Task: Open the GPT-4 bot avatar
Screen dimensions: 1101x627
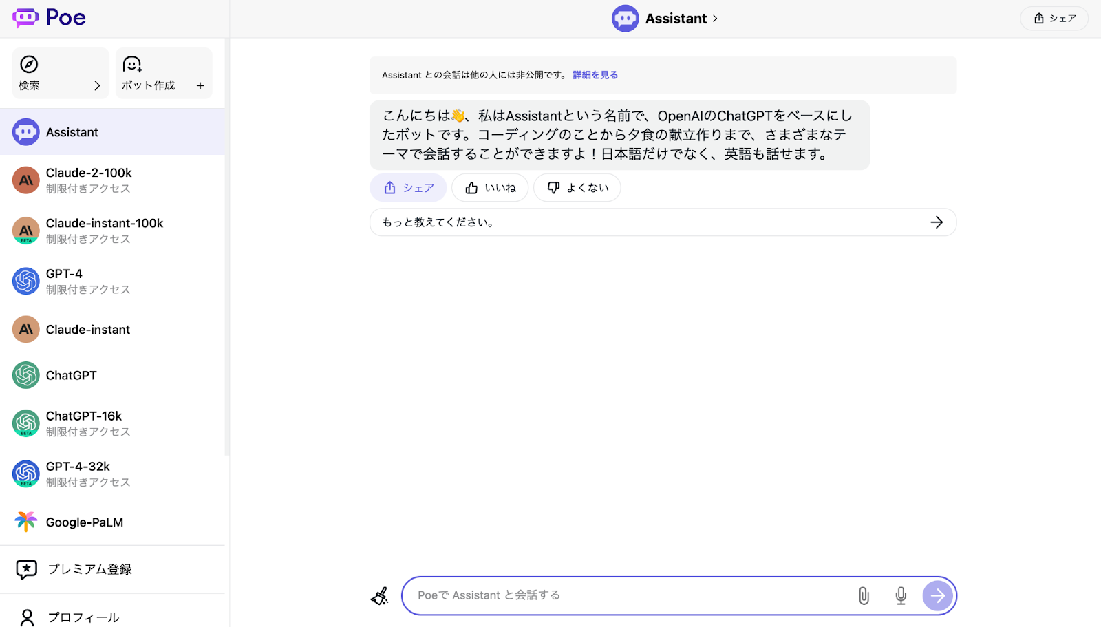Action: click(26, 281)
